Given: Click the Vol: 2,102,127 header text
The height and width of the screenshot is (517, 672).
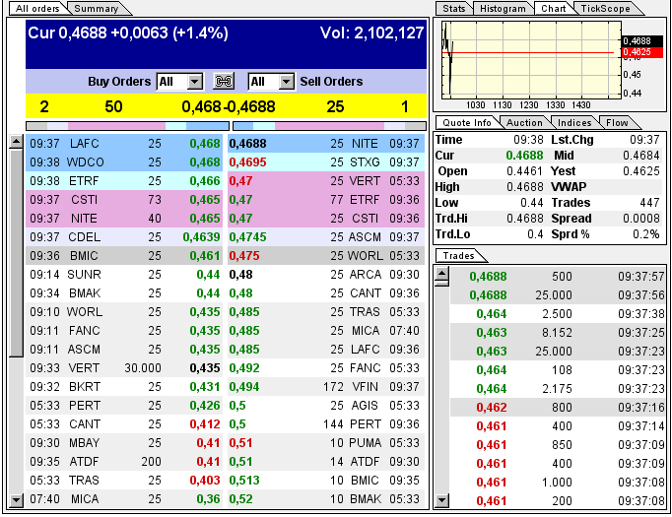Looking at the screenshot, I should (x=371, y=32).
